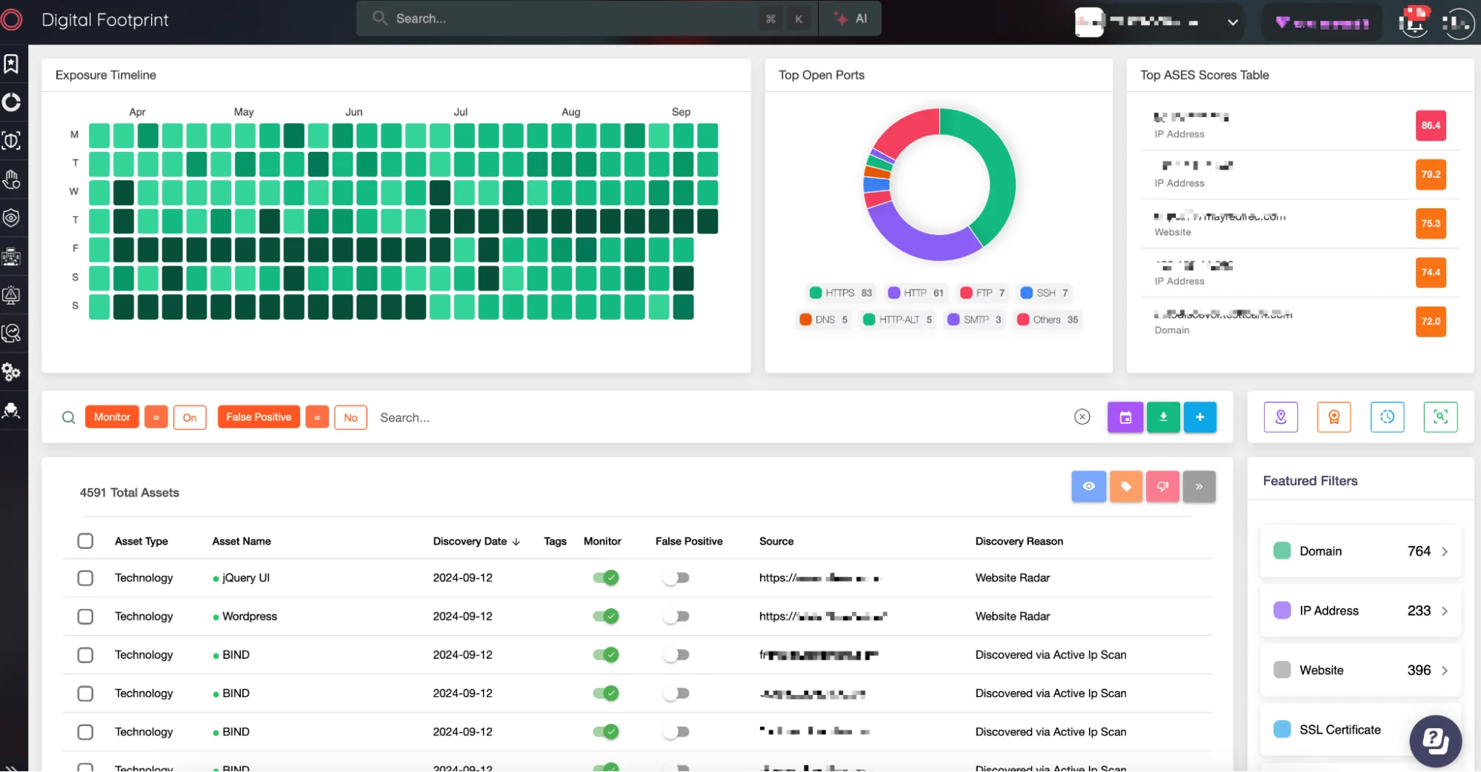Change Monitor filter value On

click(x=190, y=417)
